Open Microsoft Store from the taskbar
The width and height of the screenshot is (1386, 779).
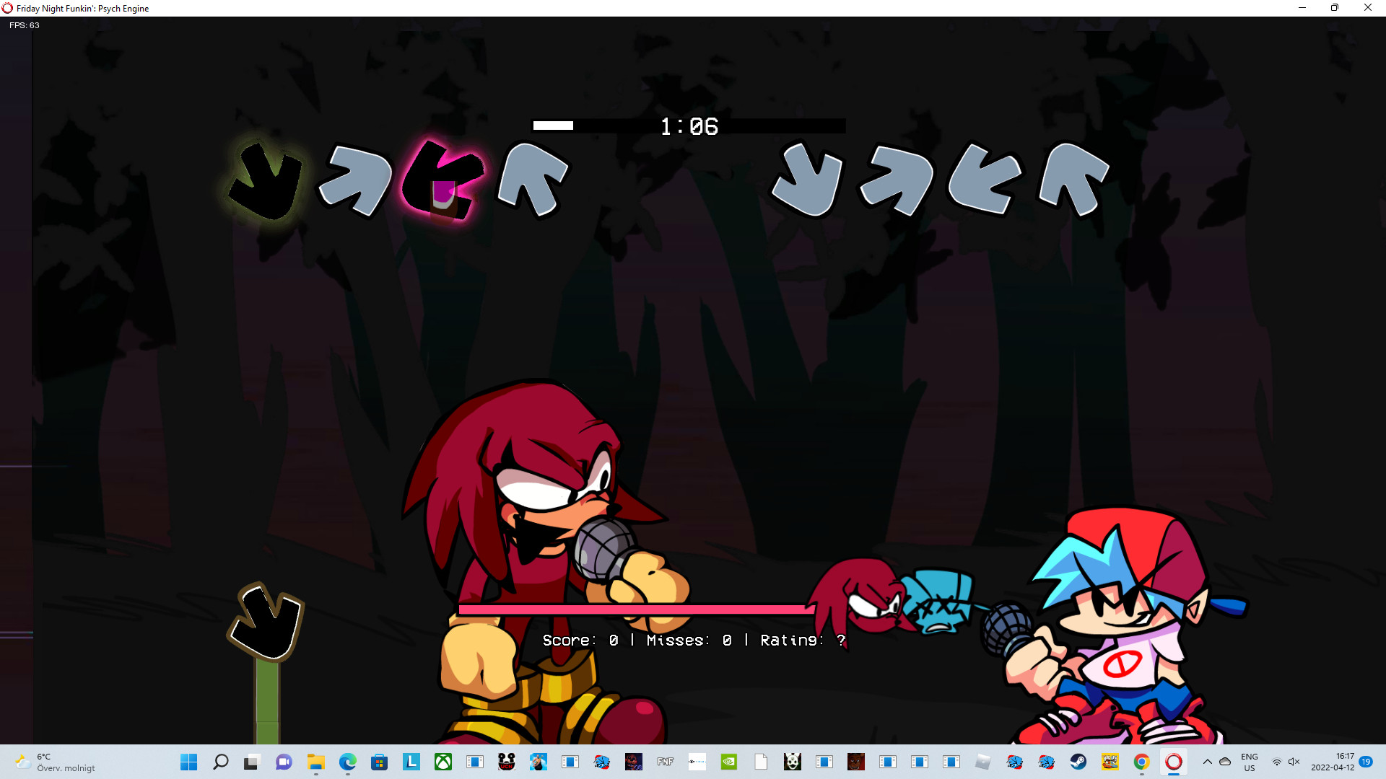tap(379, 762)
